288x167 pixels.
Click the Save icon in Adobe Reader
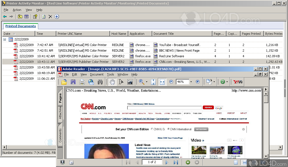pos(73,82)
